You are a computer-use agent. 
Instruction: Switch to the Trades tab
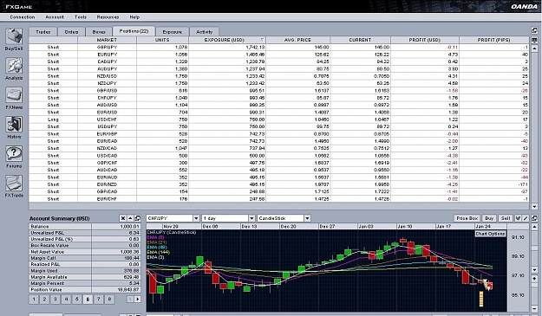tap(42, 32)
